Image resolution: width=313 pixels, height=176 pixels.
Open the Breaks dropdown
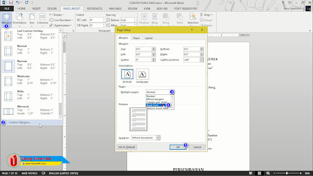tap(57, 15)
